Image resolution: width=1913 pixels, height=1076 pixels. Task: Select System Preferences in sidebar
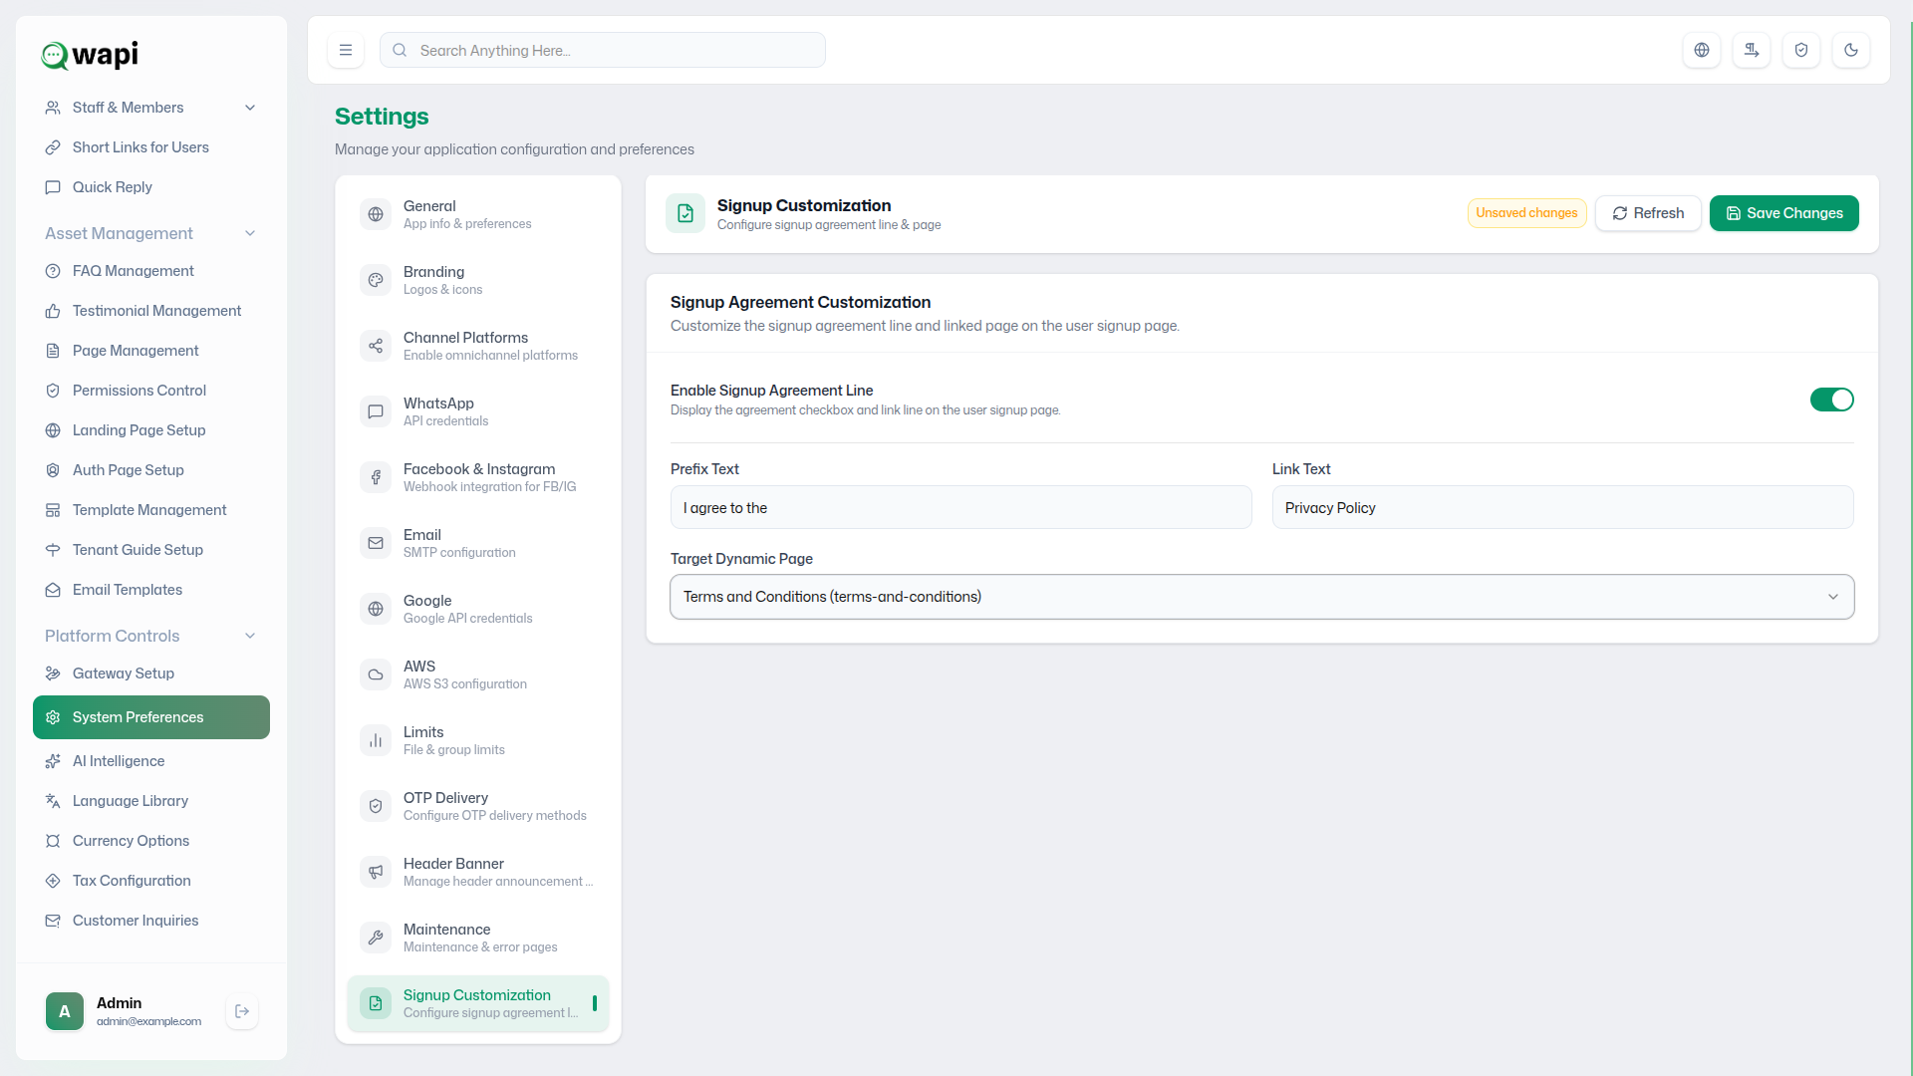pyautogui.click(x=150, y=717)
